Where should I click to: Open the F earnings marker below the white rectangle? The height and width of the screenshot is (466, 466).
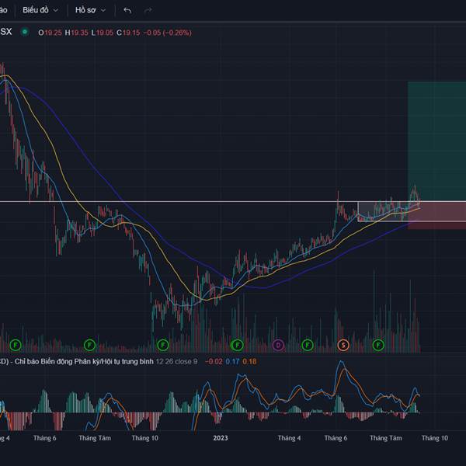tap(378, 345)
